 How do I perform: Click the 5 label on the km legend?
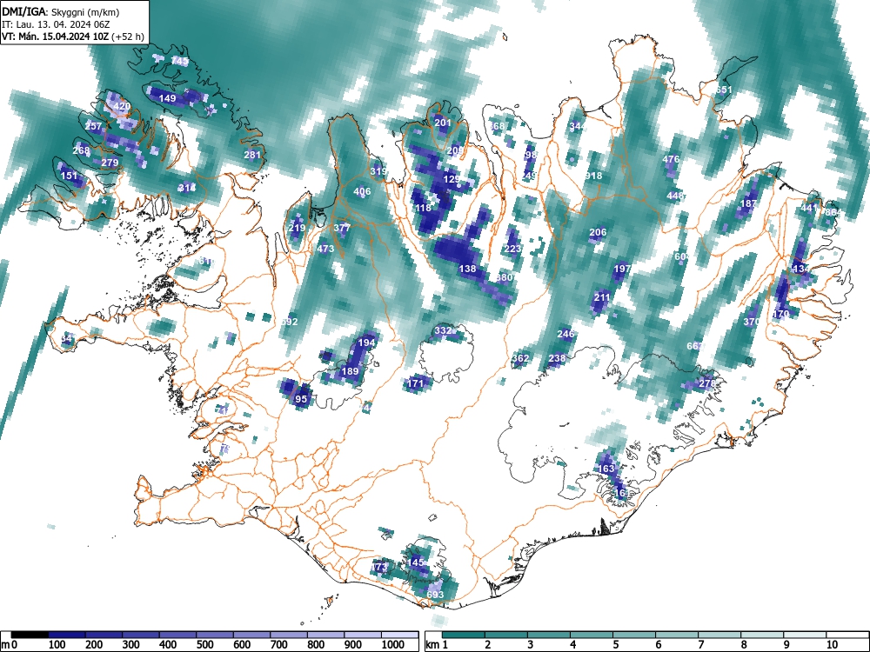pyautogui.click(x=615, y=645)
